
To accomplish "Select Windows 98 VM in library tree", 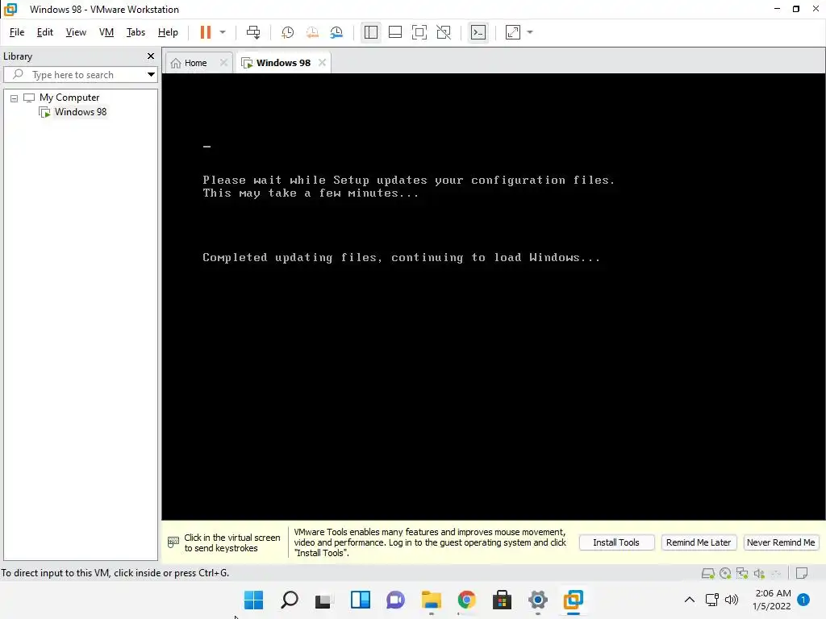I will click(x=80, y=112).
